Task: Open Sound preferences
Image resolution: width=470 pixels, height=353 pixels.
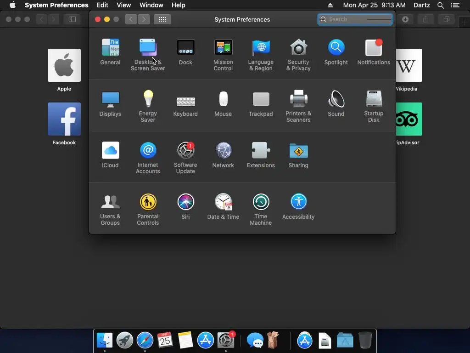Action: [336, 103]
